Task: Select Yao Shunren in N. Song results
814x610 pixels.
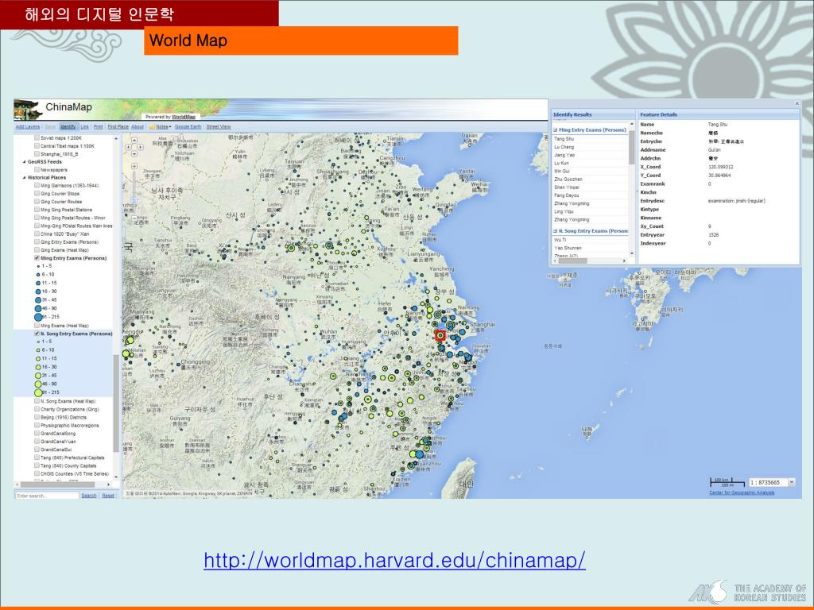Action: (x=591, y=249)
